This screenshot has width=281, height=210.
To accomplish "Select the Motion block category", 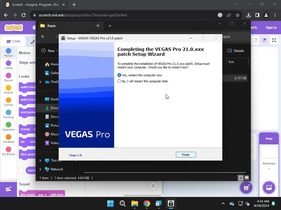I will pos(9,53).
